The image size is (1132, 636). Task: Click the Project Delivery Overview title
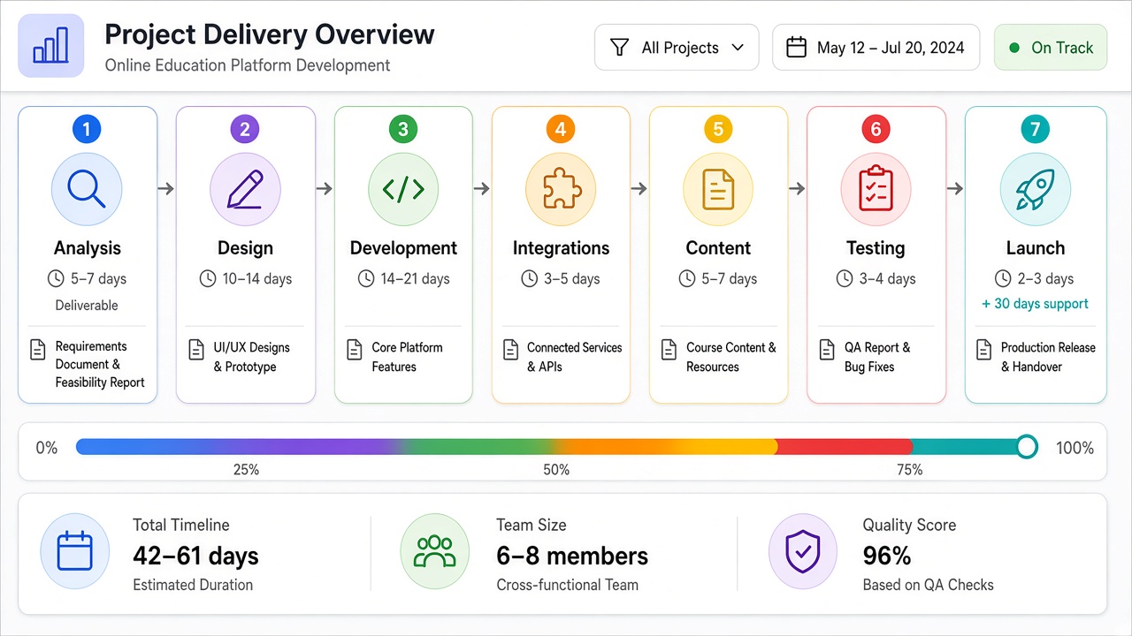270,34
